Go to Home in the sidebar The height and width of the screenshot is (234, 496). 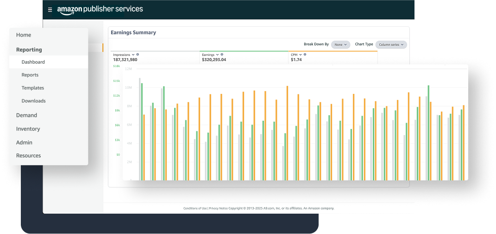coord(24,35)
